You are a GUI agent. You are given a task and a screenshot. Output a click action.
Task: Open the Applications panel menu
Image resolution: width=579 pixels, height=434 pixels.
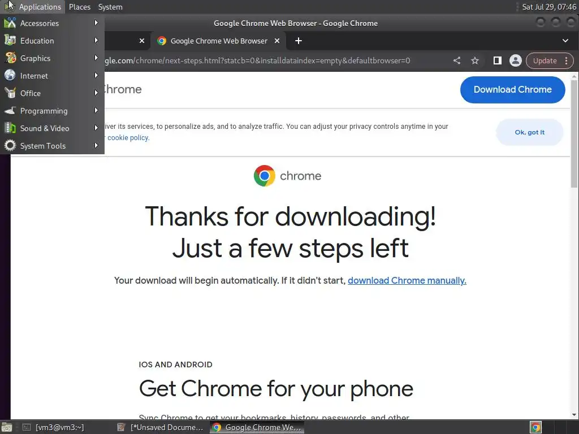33,7
